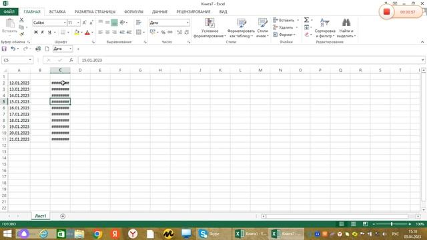The image size is (427, 240).
Task: Apply the red font color
Action: click(x=87, y=32)
